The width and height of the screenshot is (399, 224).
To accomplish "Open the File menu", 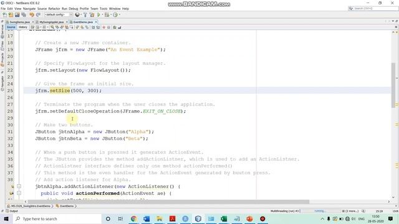I will [x=3, y=9].
